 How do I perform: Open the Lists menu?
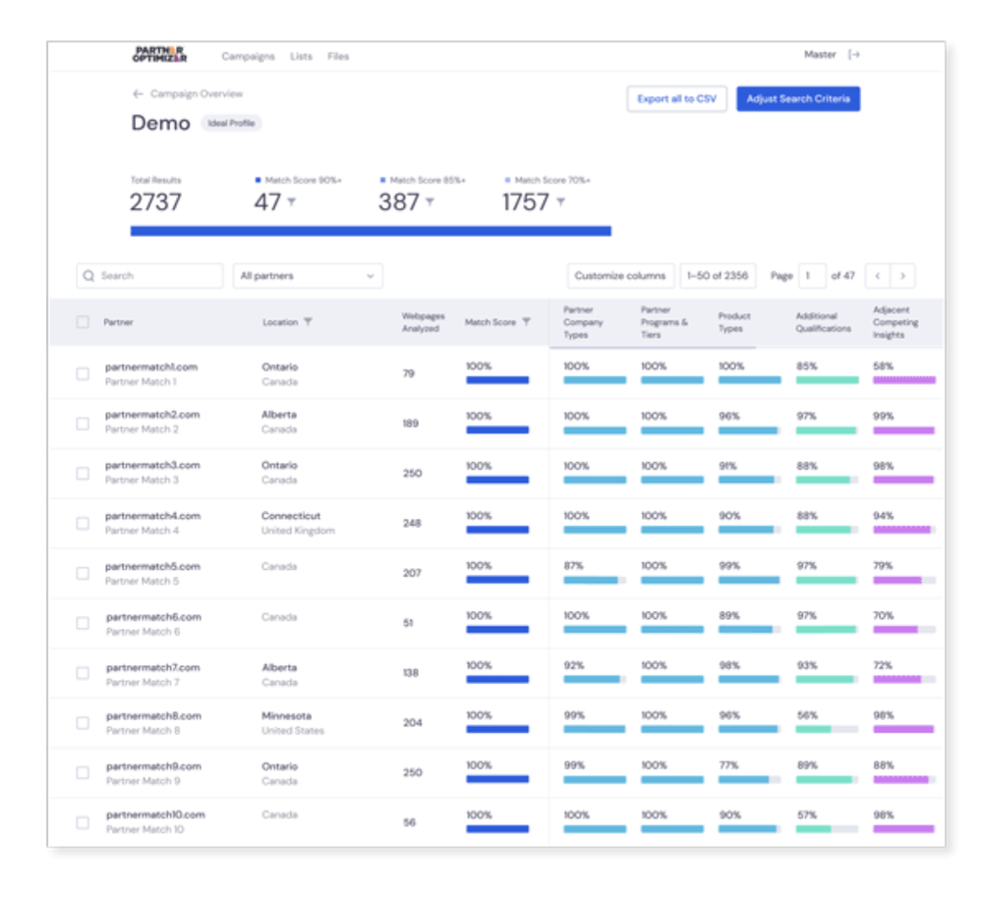(x=301, y=56)
